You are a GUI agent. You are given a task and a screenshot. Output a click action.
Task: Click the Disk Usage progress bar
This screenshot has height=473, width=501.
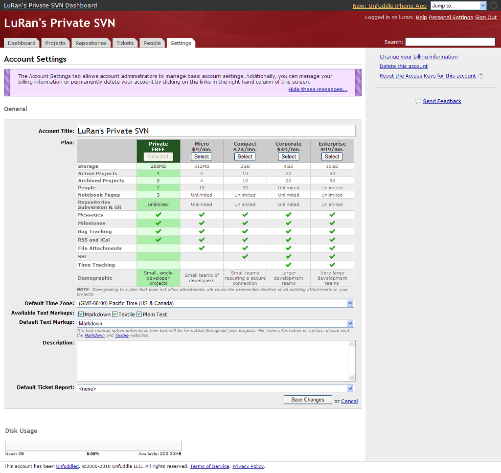click(x=93, y=446)
